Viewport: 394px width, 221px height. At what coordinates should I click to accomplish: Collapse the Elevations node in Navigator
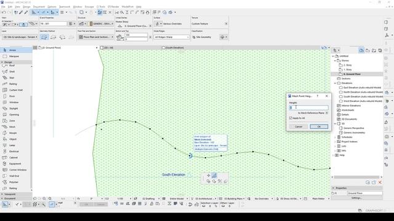tap(335, 83)
